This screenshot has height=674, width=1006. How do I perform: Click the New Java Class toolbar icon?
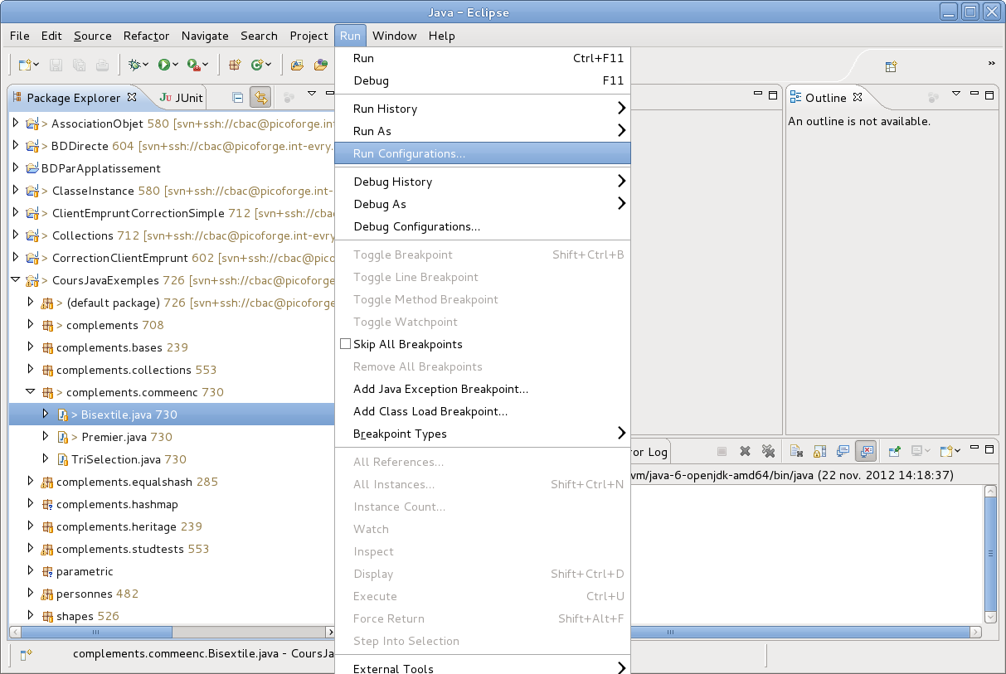[257, 65]
